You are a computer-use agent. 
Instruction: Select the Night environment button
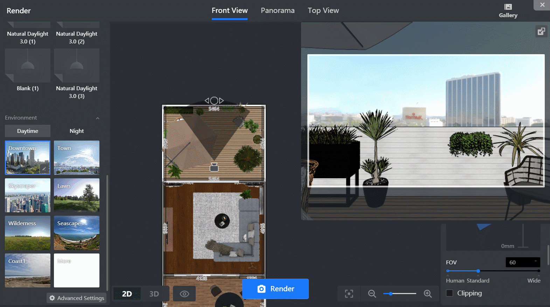(77, 131)
